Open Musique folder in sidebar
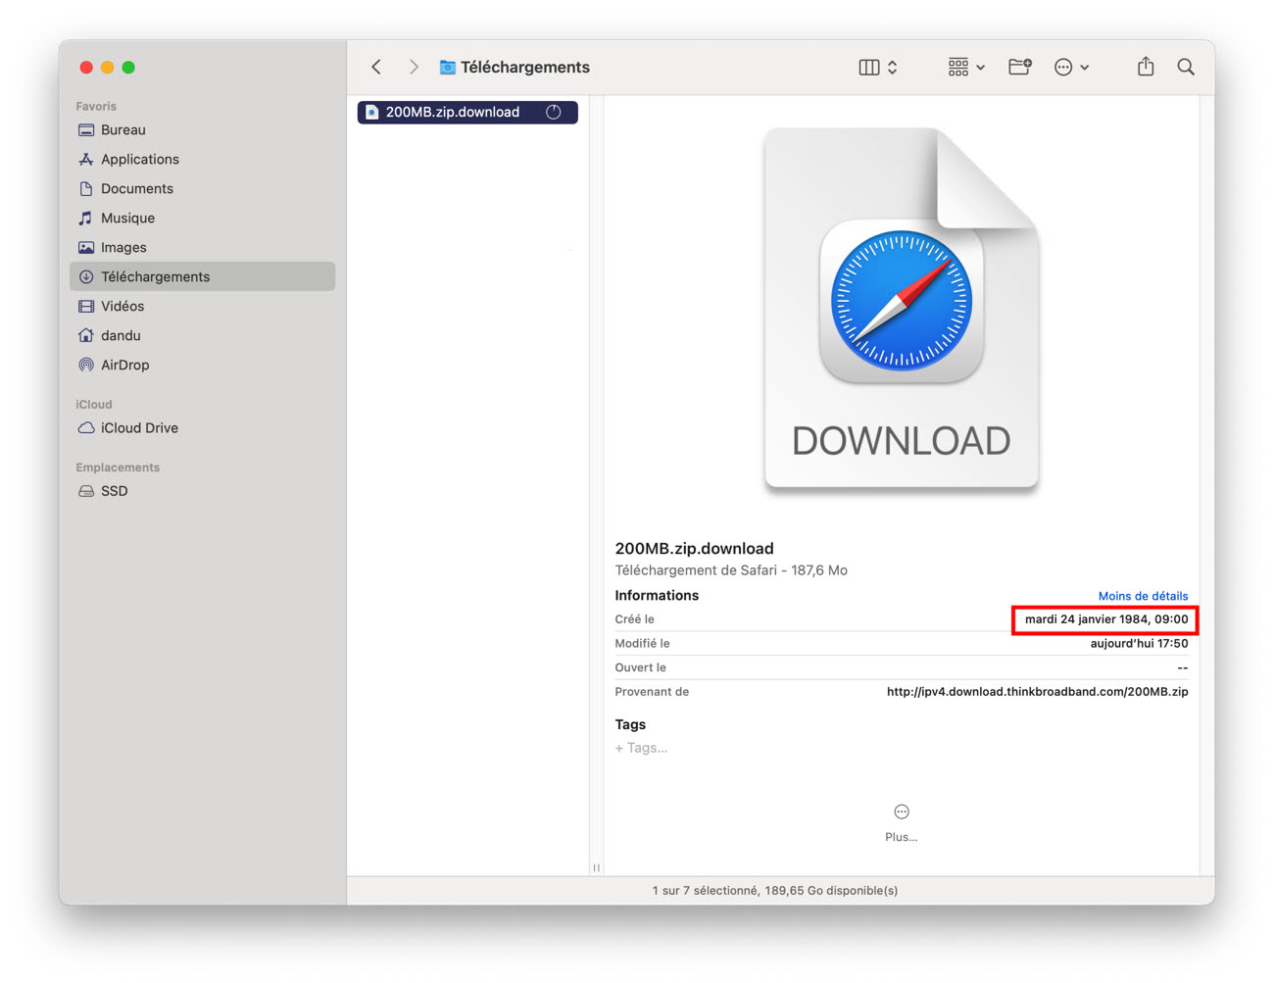The image size is (1274, 983). tap(203, 218)
